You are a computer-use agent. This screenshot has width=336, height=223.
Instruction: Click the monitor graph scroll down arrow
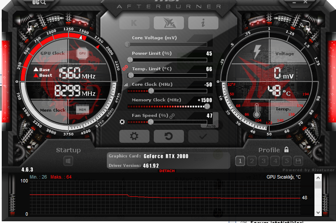[x=318, y=213]
